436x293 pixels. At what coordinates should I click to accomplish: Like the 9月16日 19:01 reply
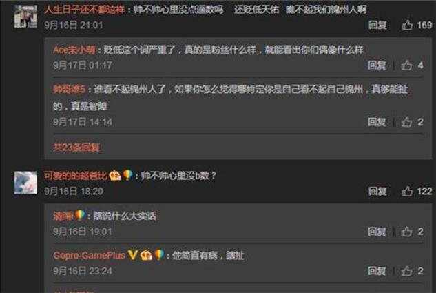tap(406, 232)
